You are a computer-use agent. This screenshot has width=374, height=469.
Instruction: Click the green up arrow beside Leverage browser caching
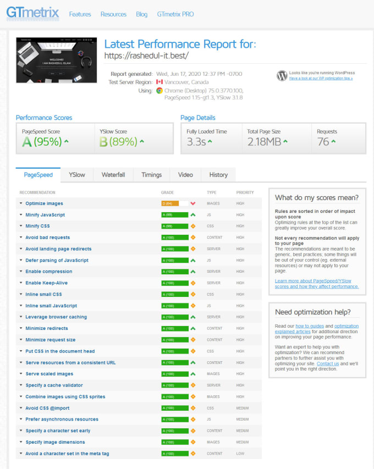point(193,317)
